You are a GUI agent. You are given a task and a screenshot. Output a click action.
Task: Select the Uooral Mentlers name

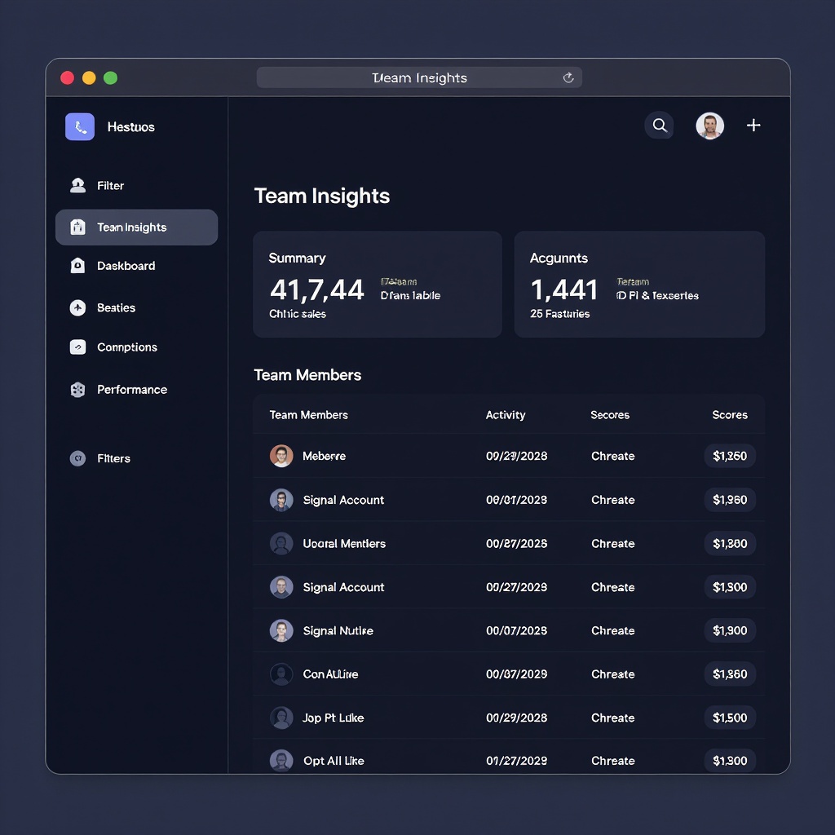coord(344,544)
